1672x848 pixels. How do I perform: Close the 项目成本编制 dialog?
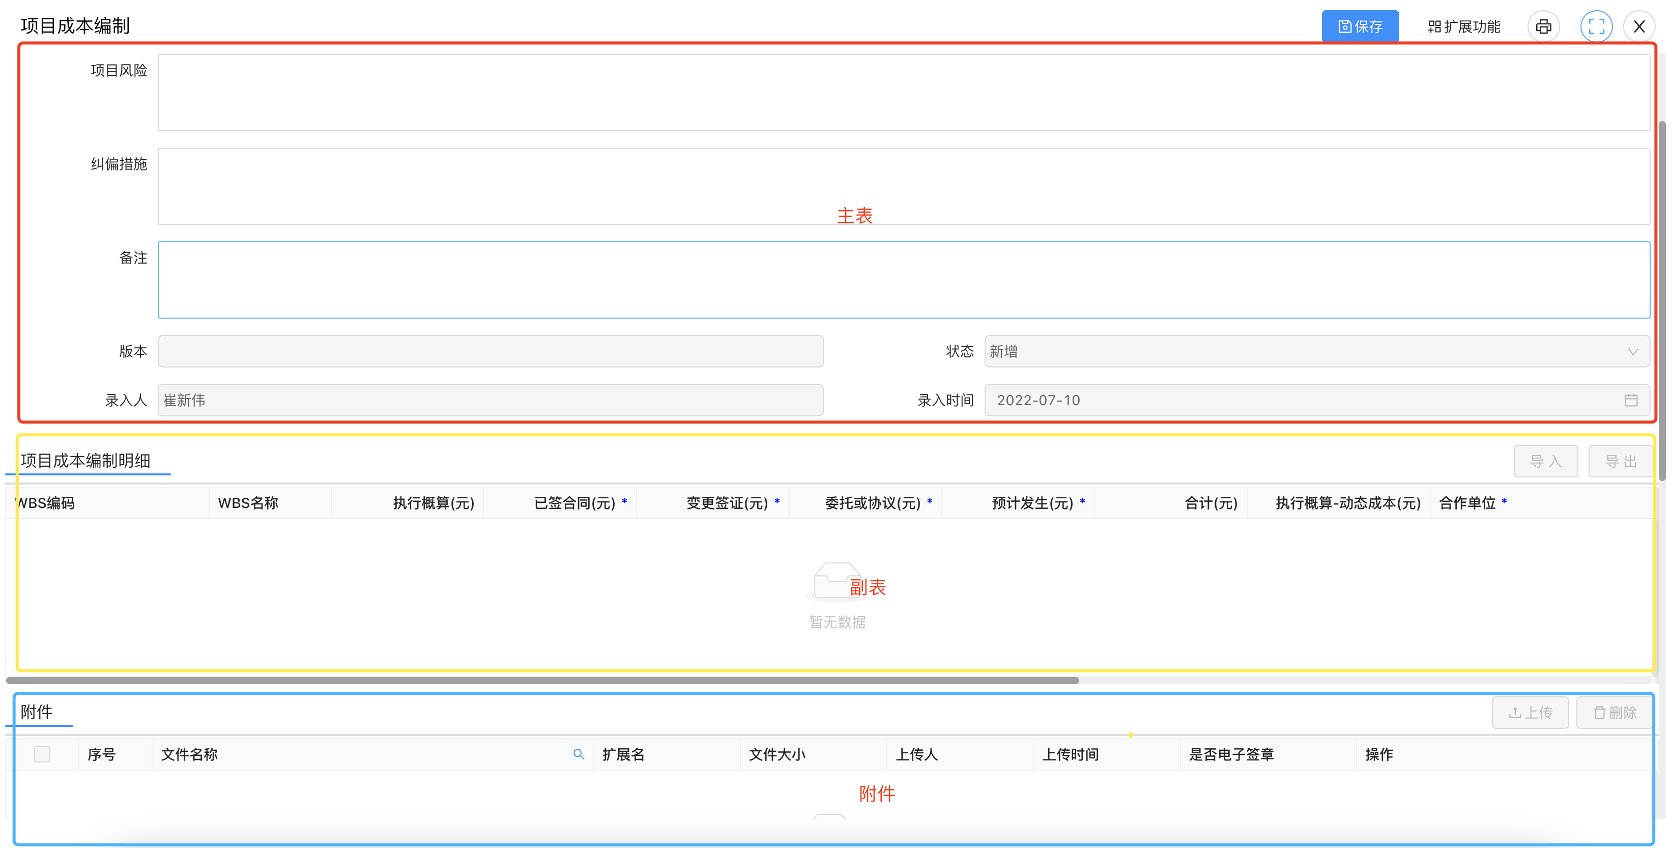[1639, 26]
